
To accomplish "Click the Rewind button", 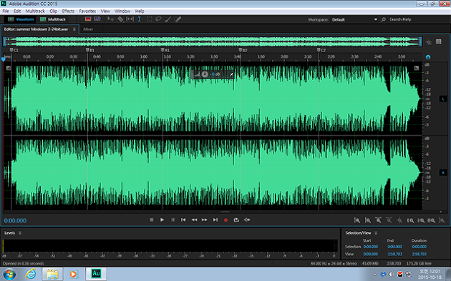I will tap(194, 220).
